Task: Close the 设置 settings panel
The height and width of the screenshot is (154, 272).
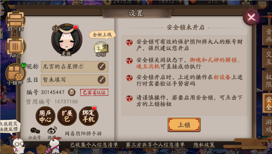Action: click(x=251, y=17)
